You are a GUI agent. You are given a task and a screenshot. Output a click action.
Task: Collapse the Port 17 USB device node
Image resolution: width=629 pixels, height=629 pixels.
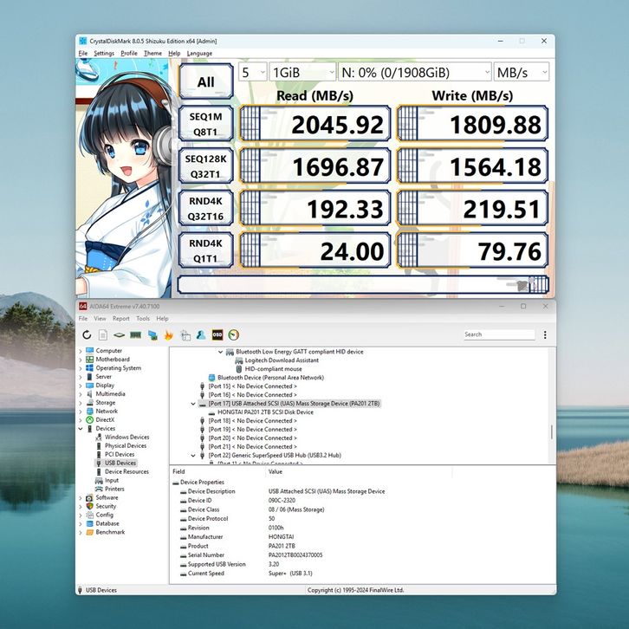click(x=193, y=404)
